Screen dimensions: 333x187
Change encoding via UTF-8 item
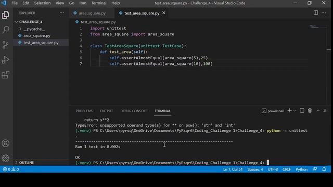click(x=273, y=169)
